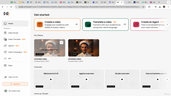Click the Upgrade button

[x=15, y=84]
